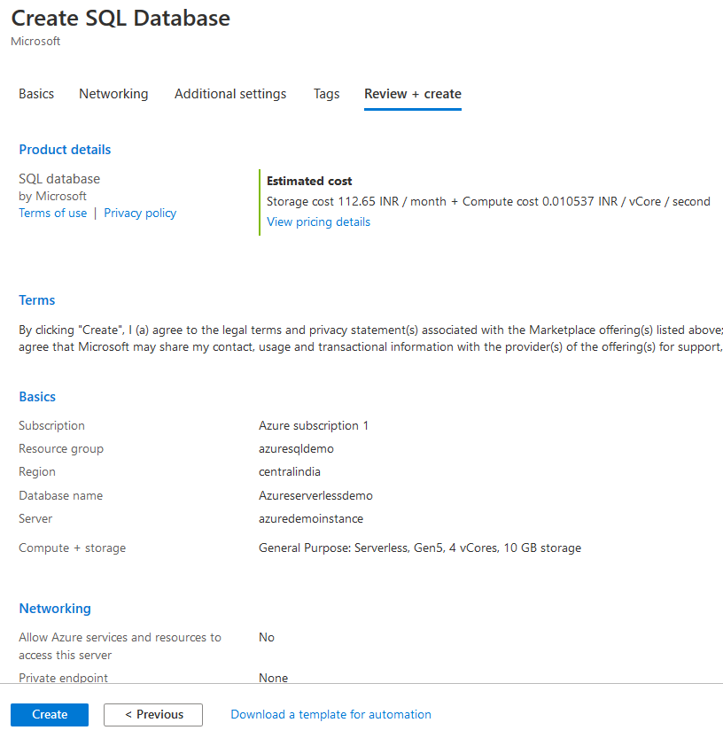Click View pricing details link

click(x=318, y=221)
